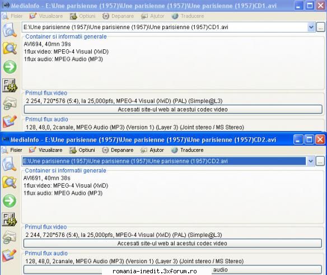
Task: Close the CD2 MediaInfo window
Action: tap(320, 139)
